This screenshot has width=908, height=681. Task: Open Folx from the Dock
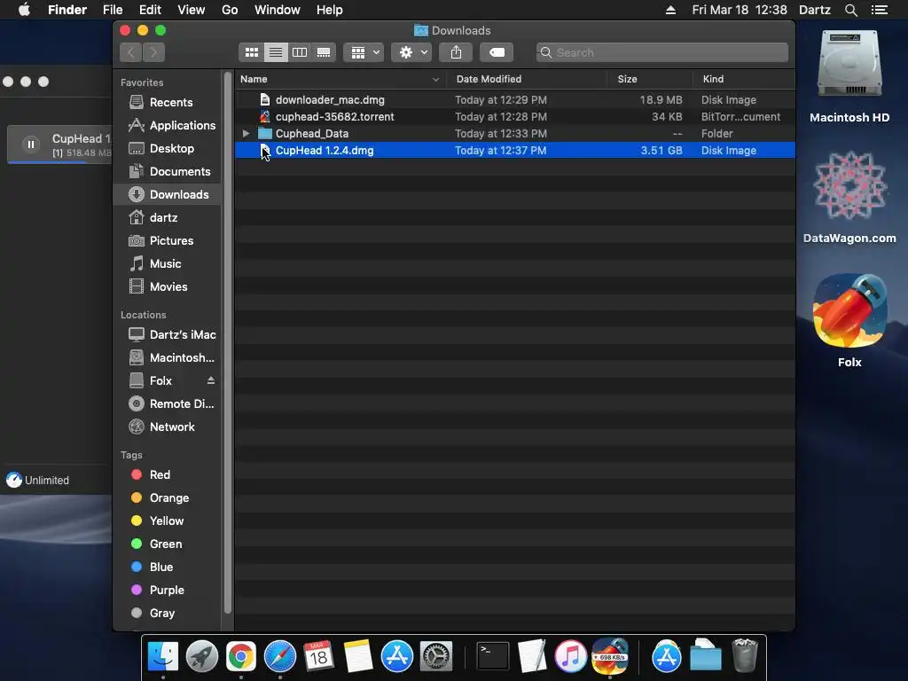click(610, 657)
